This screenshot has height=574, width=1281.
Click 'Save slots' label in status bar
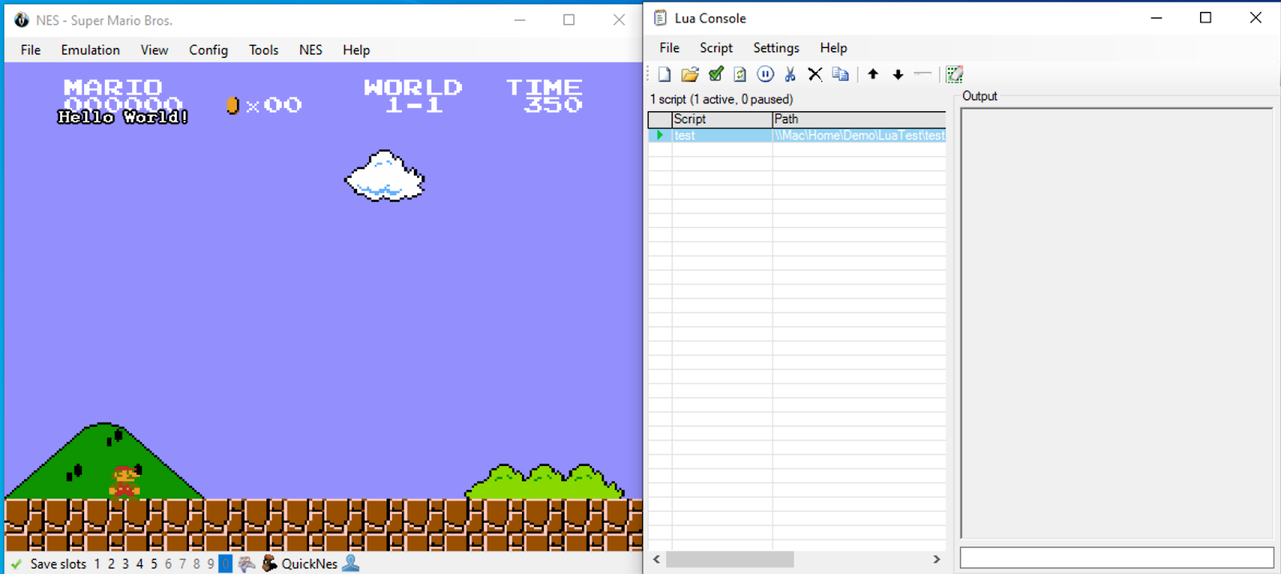coord(58,564)
